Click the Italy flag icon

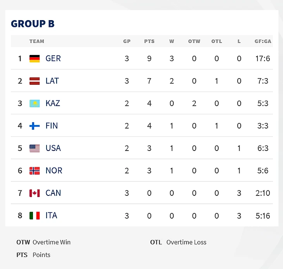tap(35, 216)
